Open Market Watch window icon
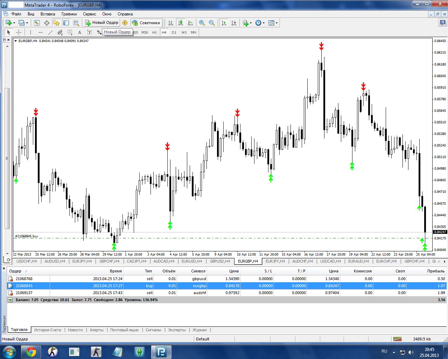 (37, 23)
